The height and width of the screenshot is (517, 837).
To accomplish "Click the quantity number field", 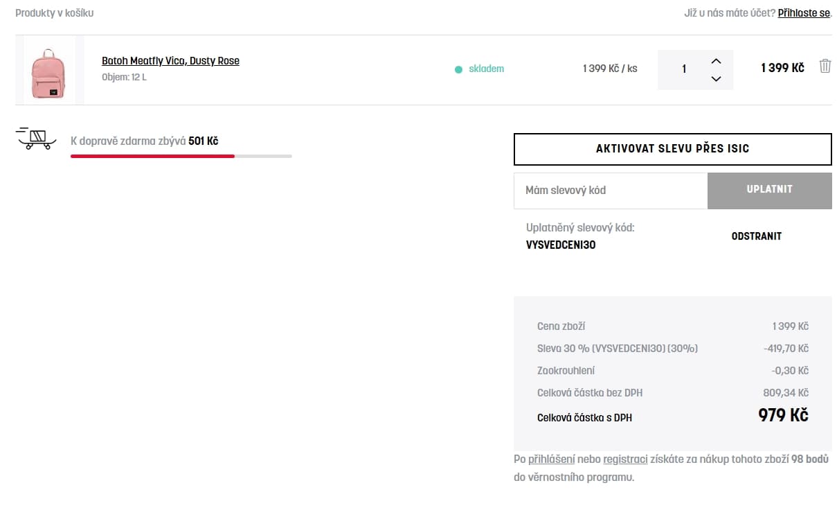I will click(684, 69).
